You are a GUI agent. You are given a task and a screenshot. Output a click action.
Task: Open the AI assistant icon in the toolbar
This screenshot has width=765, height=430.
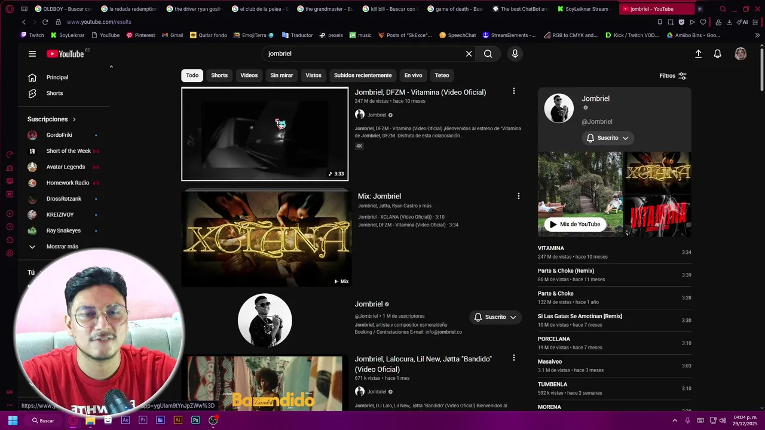click(742, 22)
